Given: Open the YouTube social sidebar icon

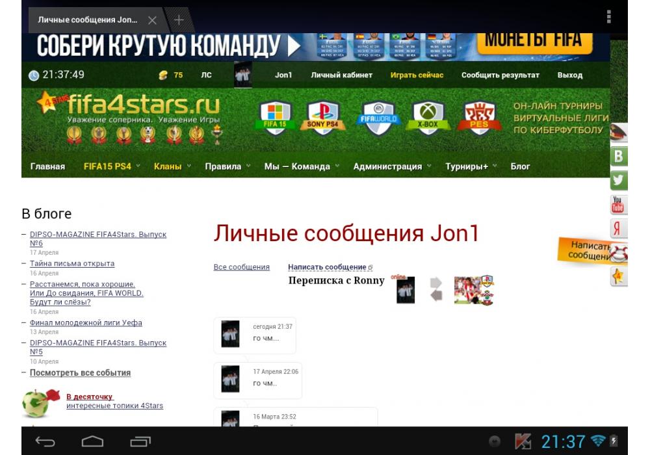Looking at the screenshot, I should (619, 204).
